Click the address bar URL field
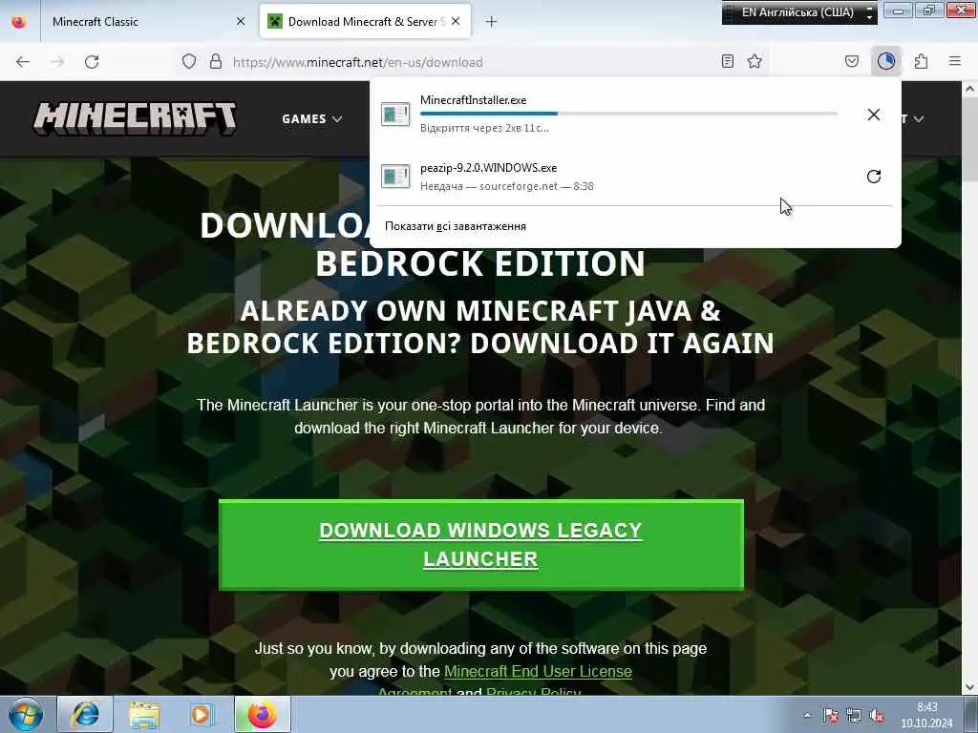 click(x=474, y=62)
